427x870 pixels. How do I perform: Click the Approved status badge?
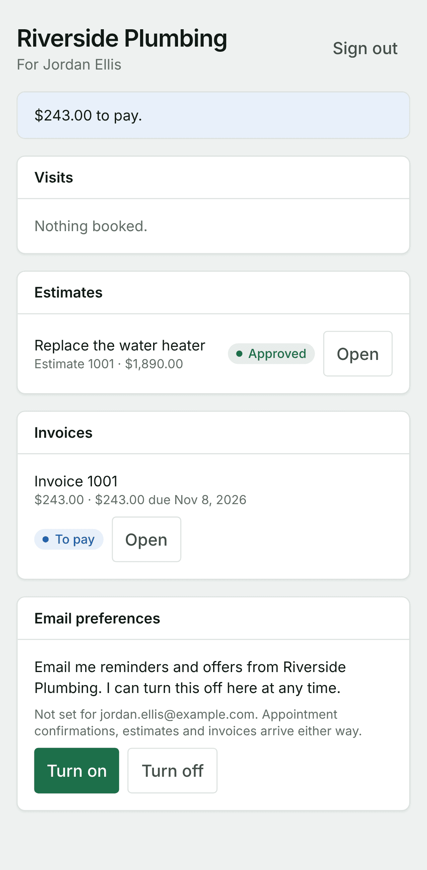271,354
